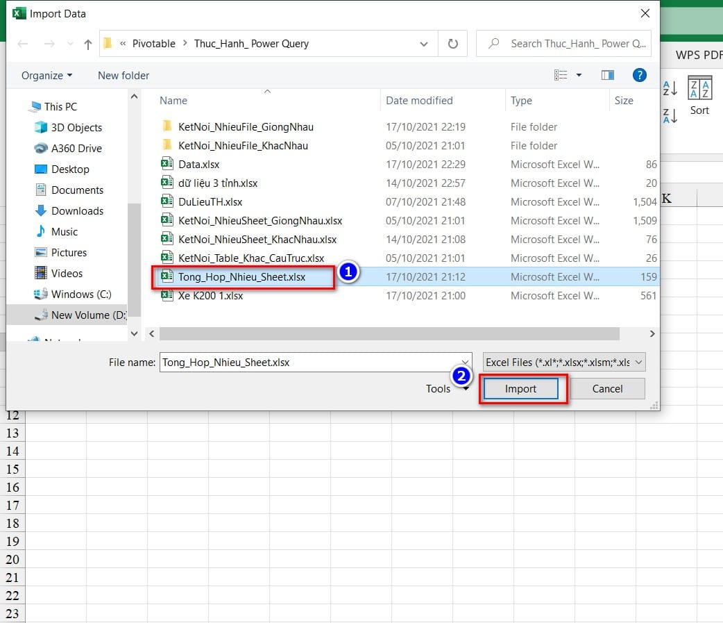Image resolution: width=723 pixels, height=623 pixels.
Task: Expand the Tools dropdown
Action: click(447, 389)
